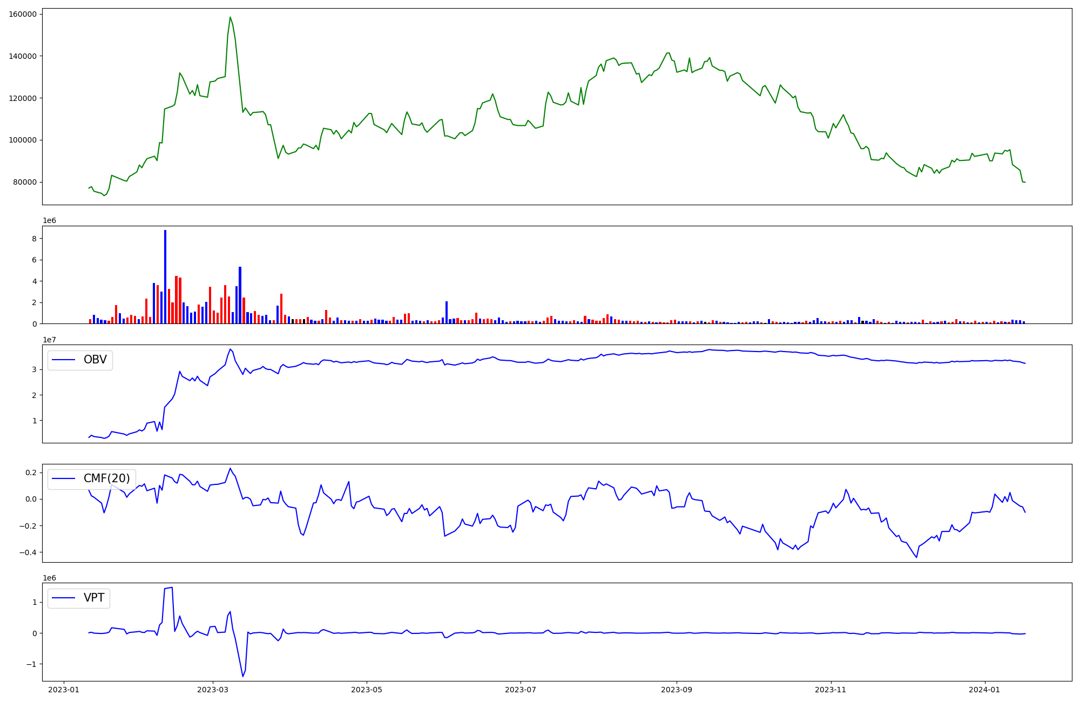This screenshot has width=1080, height=702.
Task: Click the price peak near 160000
Action: [230, 17]
